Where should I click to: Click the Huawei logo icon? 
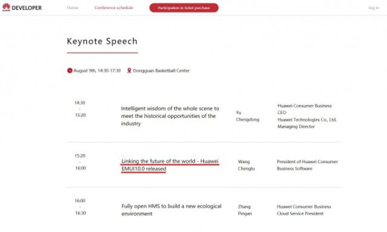pyautogui.click(x=6, y=7)
